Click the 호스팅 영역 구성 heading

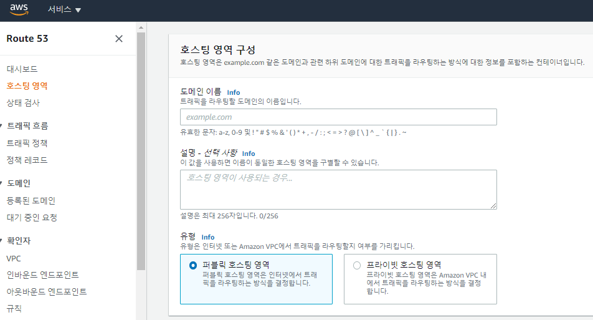click(218, 50)
